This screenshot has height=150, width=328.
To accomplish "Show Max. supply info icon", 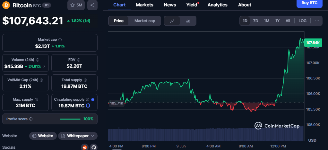I will 36,100.
